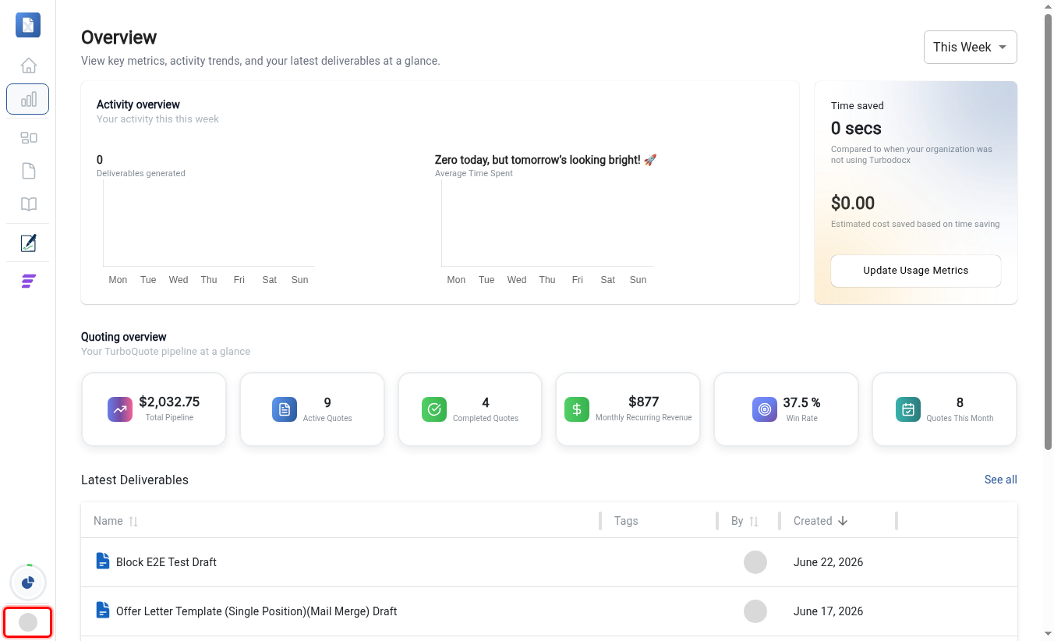Open the signature pen sidebar icon
The height and width of the screenshot is (641, 1054).
[28, 243]
